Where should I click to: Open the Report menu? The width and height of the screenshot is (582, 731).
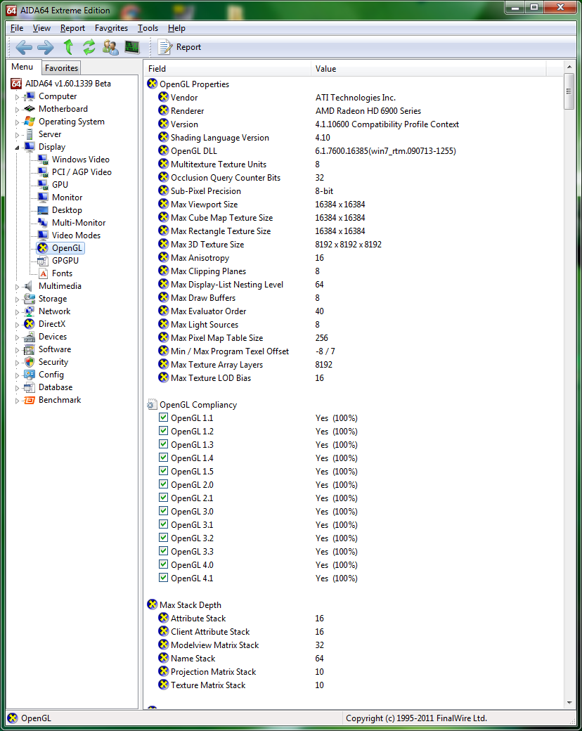pos(73,28)
